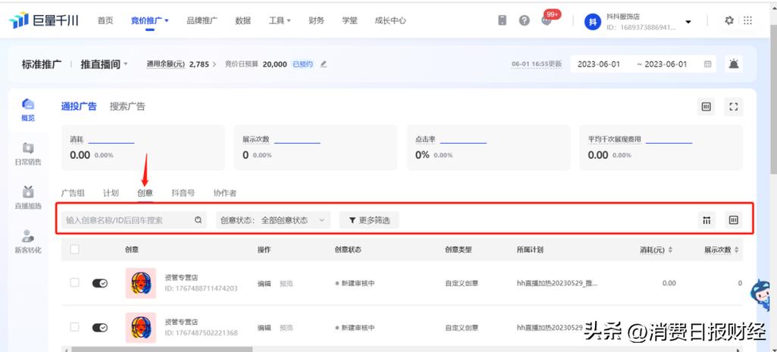Click the column settings icon near fullscreen

click(x=707, y=107)
